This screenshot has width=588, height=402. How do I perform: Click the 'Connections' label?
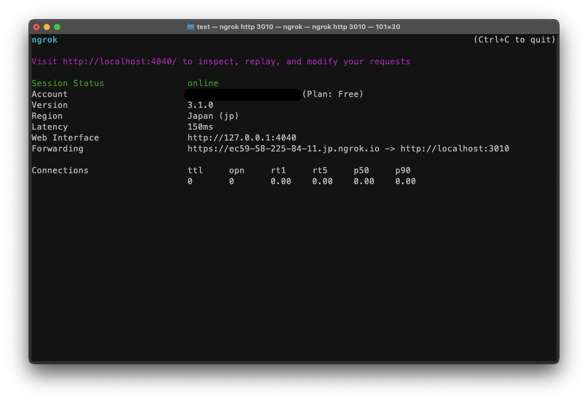60,170
